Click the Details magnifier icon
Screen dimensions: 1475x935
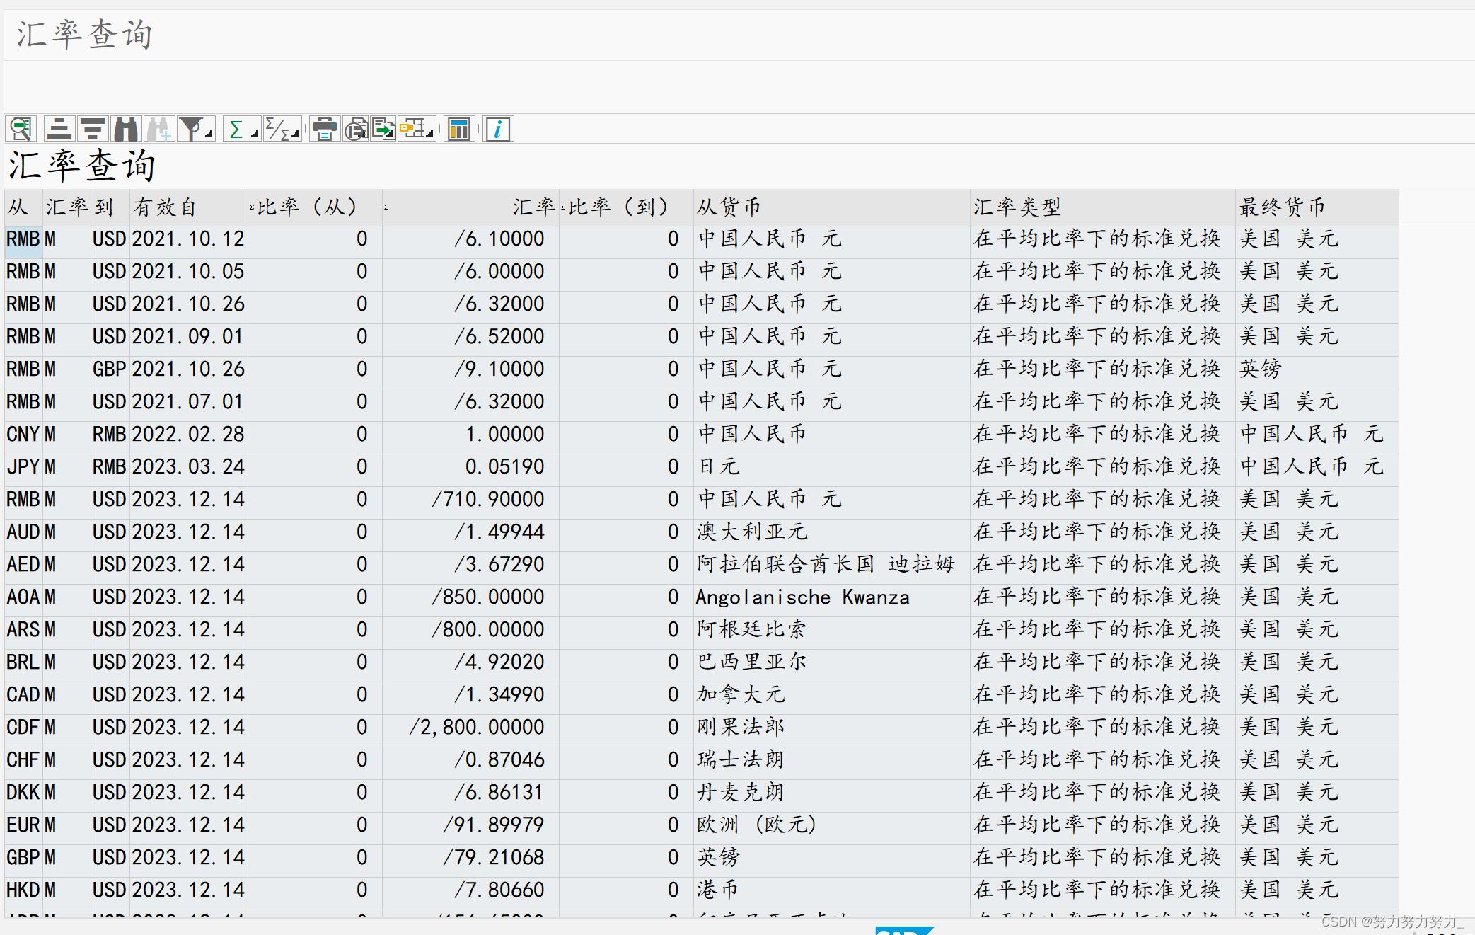tap(21, 130)
